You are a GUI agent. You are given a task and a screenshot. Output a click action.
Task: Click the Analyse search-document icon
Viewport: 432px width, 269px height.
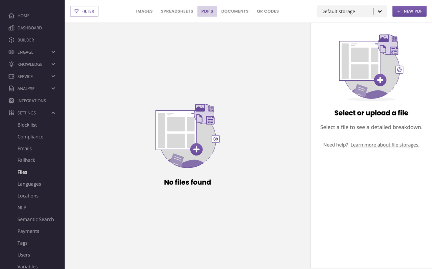[11, 88]
